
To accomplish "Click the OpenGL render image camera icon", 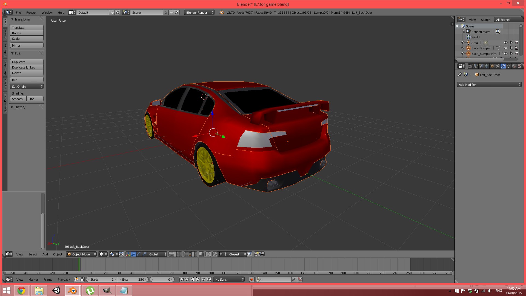I will pyautogui.click(x=256, y=254).
